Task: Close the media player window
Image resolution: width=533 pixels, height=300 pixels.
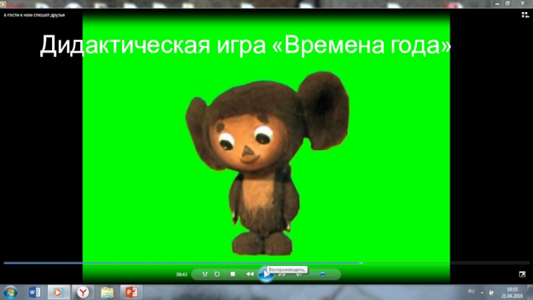Action: coord(522,3)
